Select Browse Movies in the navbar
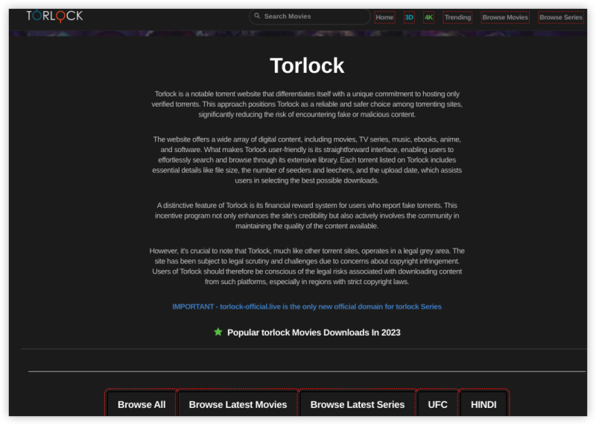The image size is (596, 425). coord(505,17)
